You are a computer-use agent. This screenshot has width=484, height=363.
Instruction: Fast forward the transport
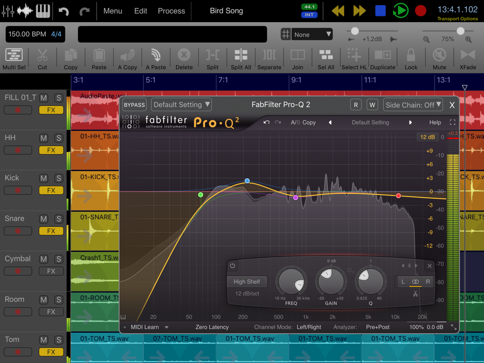click(x=359, y=11)
